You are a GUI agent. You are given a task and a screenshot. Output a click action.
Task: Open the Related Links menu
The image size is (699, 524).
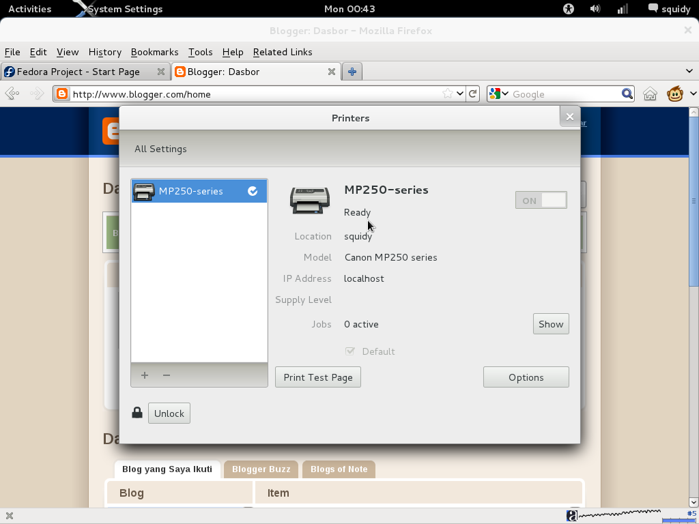[x=283, y=52]
